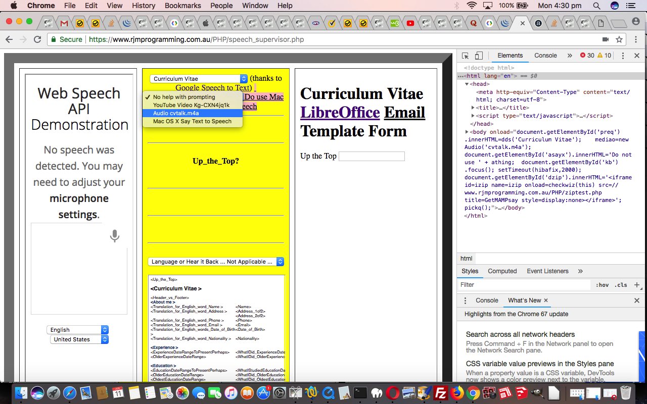
Task: Click the html breadcrumb in DevTools
Action: (466, 259)
